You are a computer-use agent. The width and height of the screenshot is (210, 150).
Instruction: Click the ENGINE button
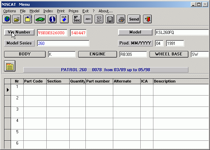click(97, 54)
